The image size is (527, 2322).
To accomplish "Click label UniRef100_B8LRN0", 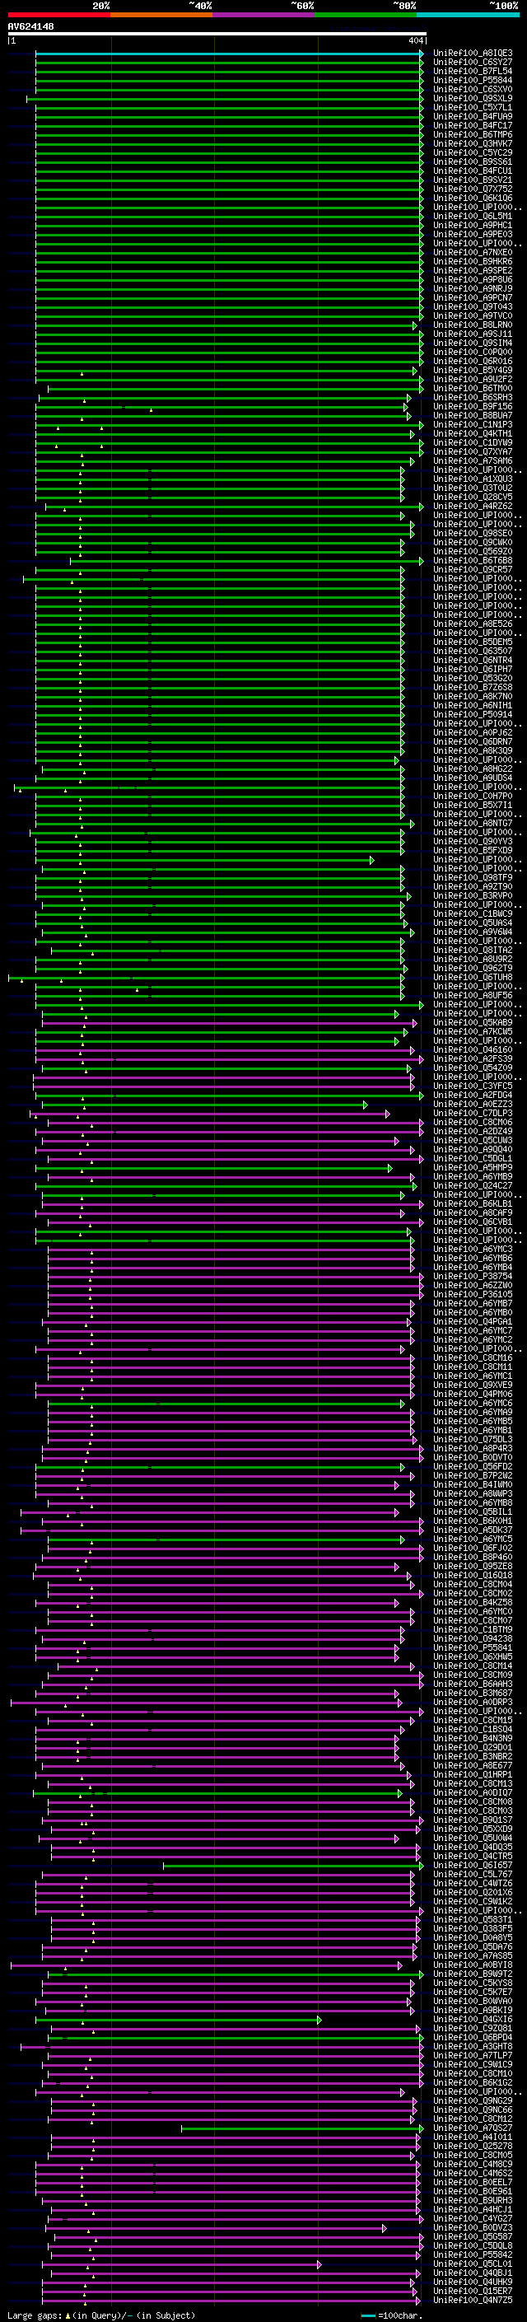I will click(473, 325).
